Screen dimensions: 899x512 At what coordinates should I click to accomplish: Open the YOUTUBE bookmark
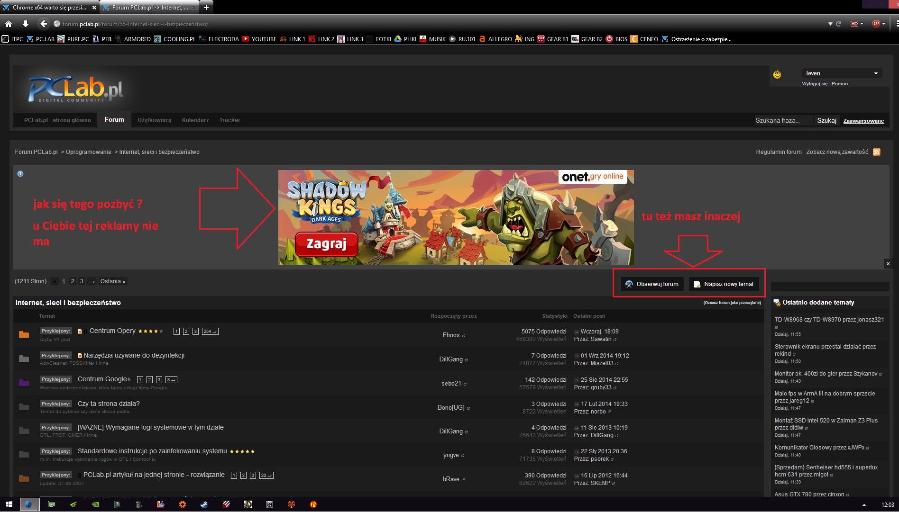pos(259,39)
